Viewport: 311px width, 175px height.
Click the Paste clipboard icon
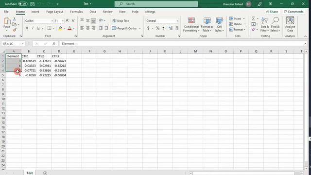[7, 20]
